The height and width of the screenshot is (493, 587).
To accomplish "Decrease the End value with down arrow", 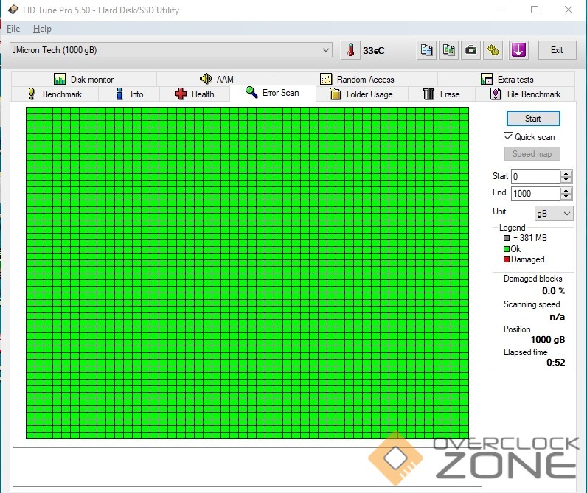I will 566,197.
